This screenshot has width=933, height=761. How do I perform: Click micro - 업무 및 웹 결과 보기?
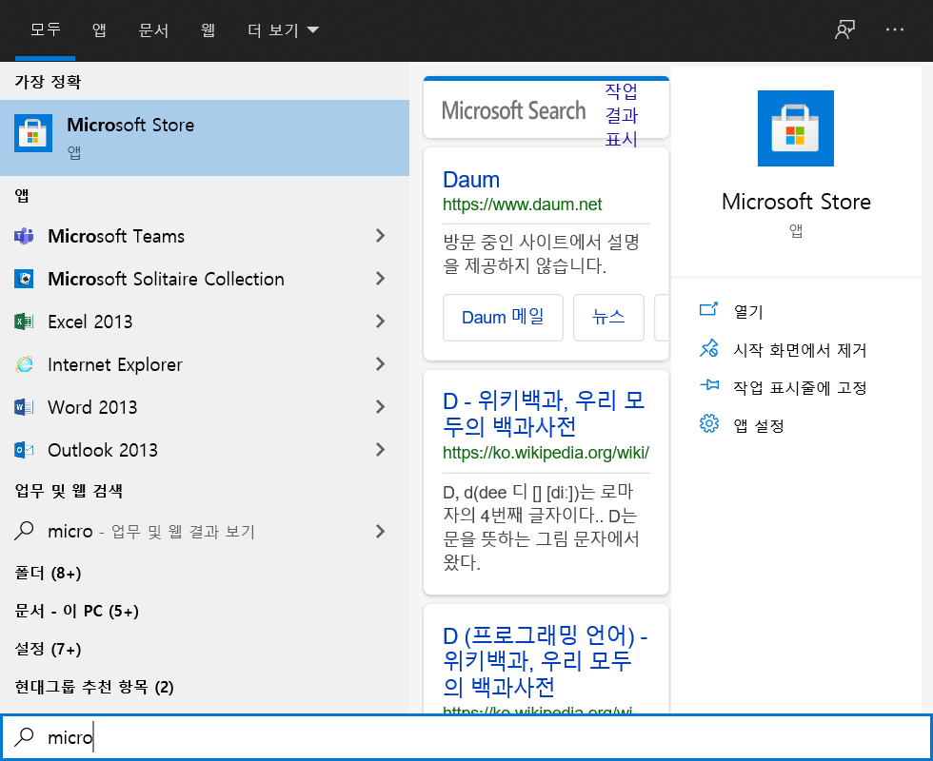[151, 531]
